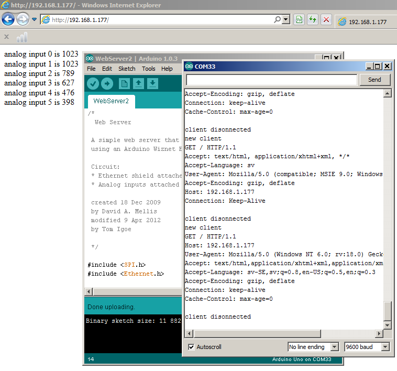Open the No line ending dropdown

(x=313, y=347)
